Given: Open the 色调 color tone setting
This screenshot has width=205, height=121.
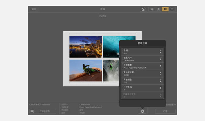Looking at the screenshot, I should pyautogui.click(x=142, y=52).
